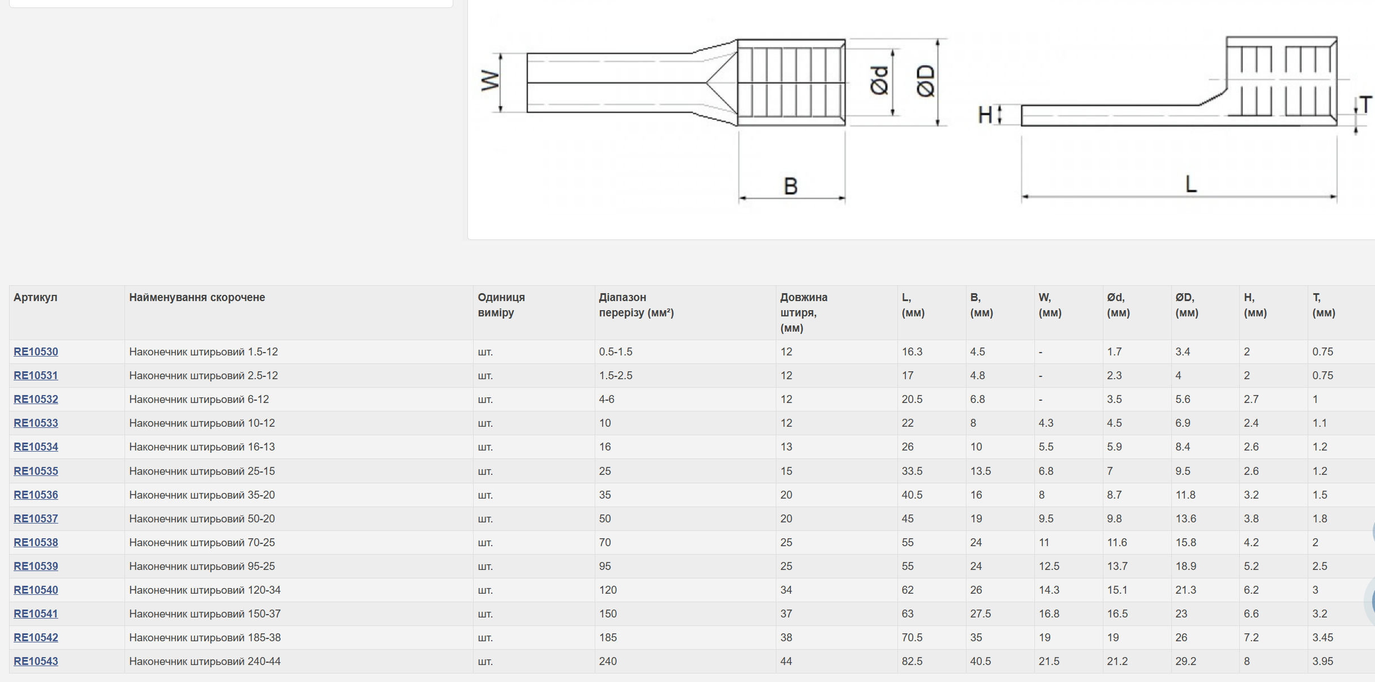
Task: Open article link RE10535
Action: (x=36, y=471)
